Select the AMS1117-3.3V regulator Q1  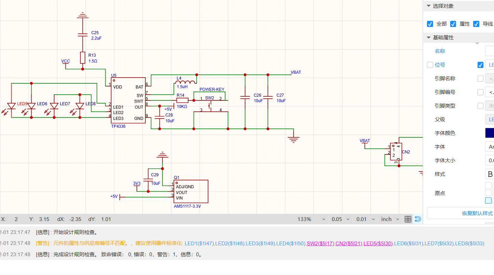click(x=191, y=192)
